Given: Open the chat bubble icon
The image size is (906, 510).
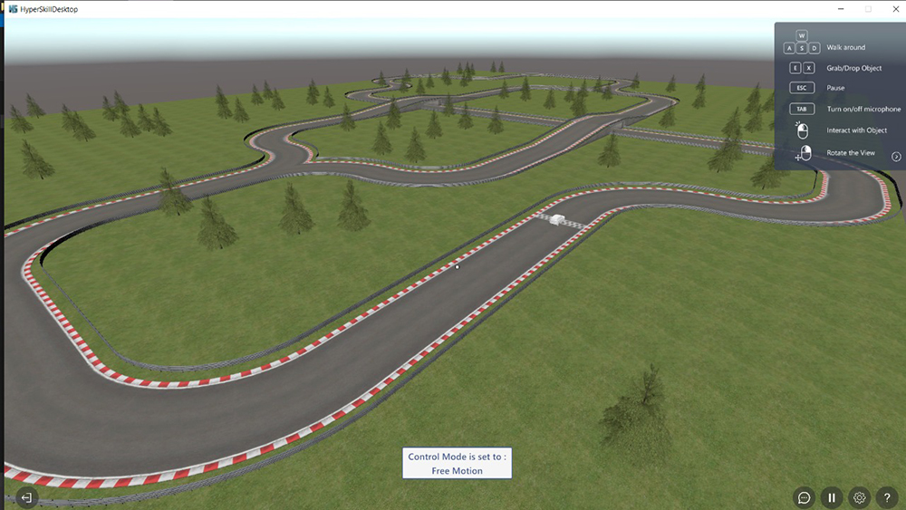Looking at the screenshot, I should point(804,497).
